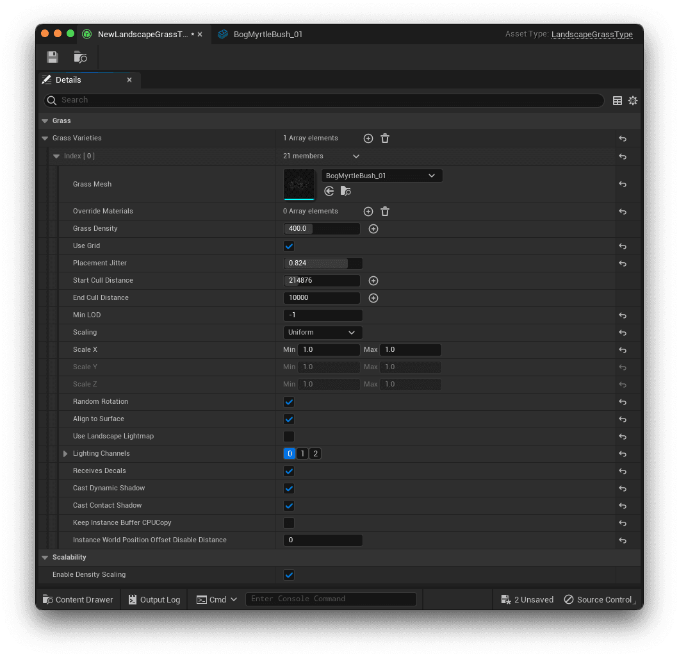Open the Grass Mesh asset dropdown
This screenshot has height=657, width=679.
click(433, 175)
